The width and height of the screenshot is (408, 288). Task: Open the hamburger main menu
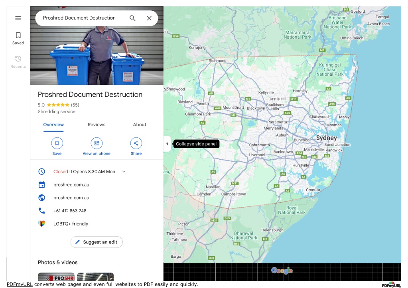pos(18,18)
